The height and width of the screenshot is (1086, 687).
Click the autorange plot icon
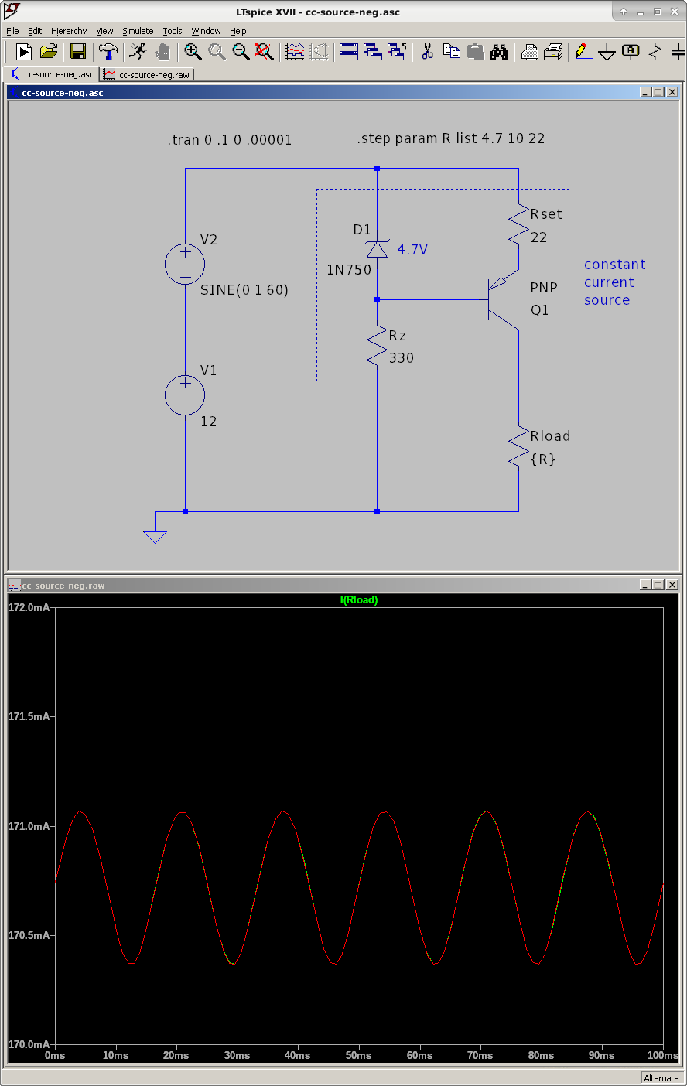pos(295,52)
